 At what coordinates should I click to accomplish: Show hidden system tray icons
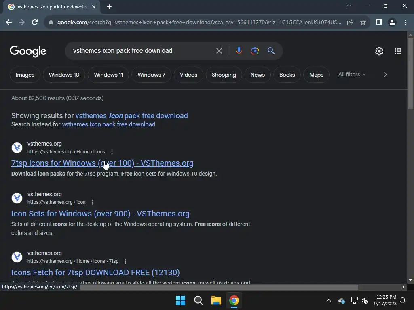click(x=329, y=300)
